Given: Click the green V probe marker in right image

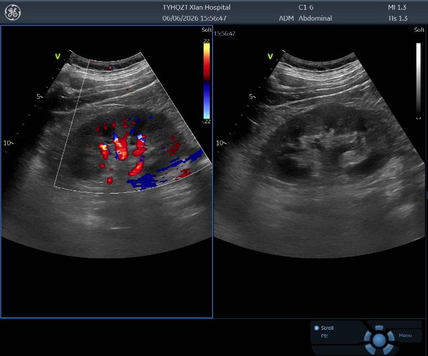Looking at the screenshot, I should 270,56.
